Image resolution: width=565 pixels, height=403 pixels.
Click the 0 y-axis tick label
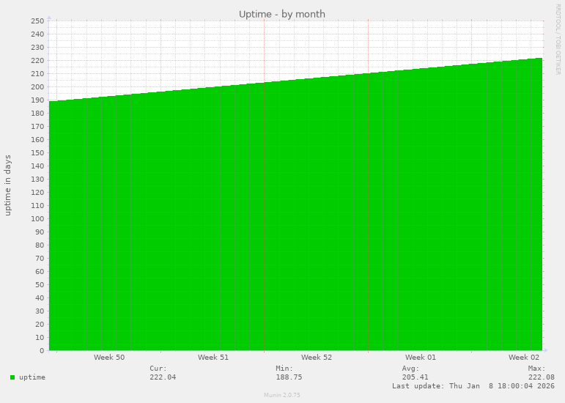pos(42,351)
